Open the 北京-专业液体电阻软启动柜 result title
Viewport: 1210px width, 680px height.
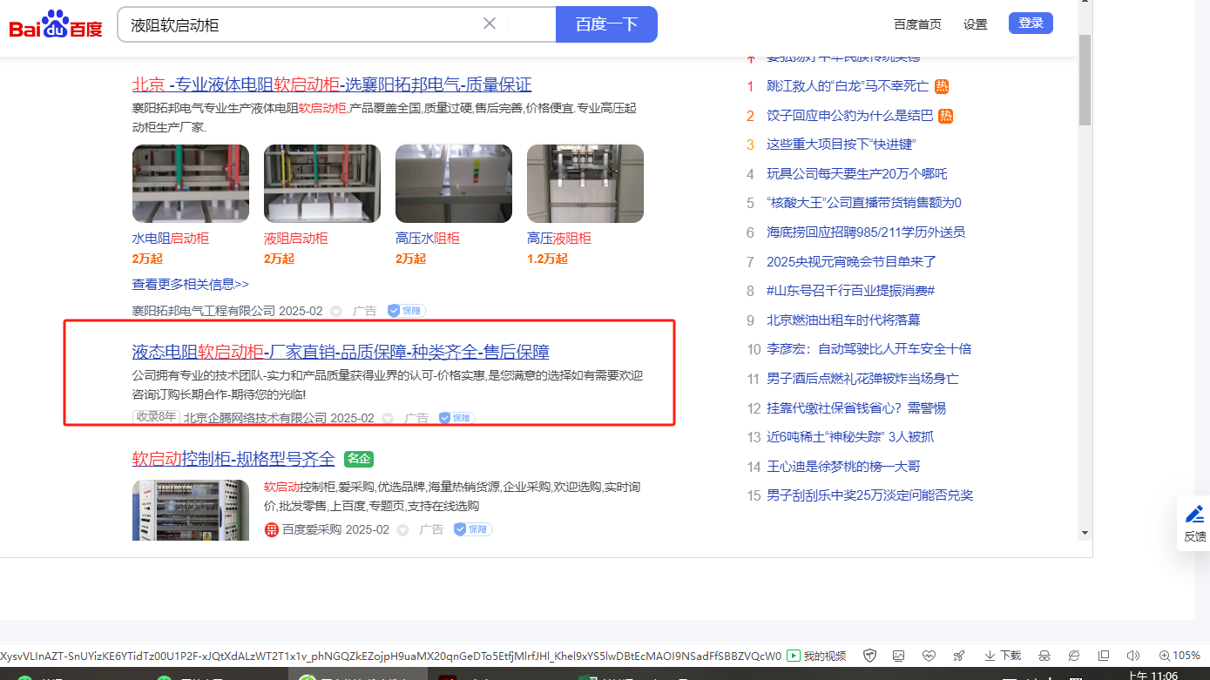331,84
